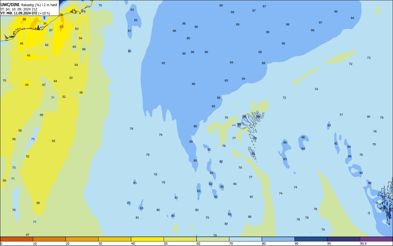Pick the 40–50 bright yellow legend swatch

pyautogui.click(x=147, y=239)
